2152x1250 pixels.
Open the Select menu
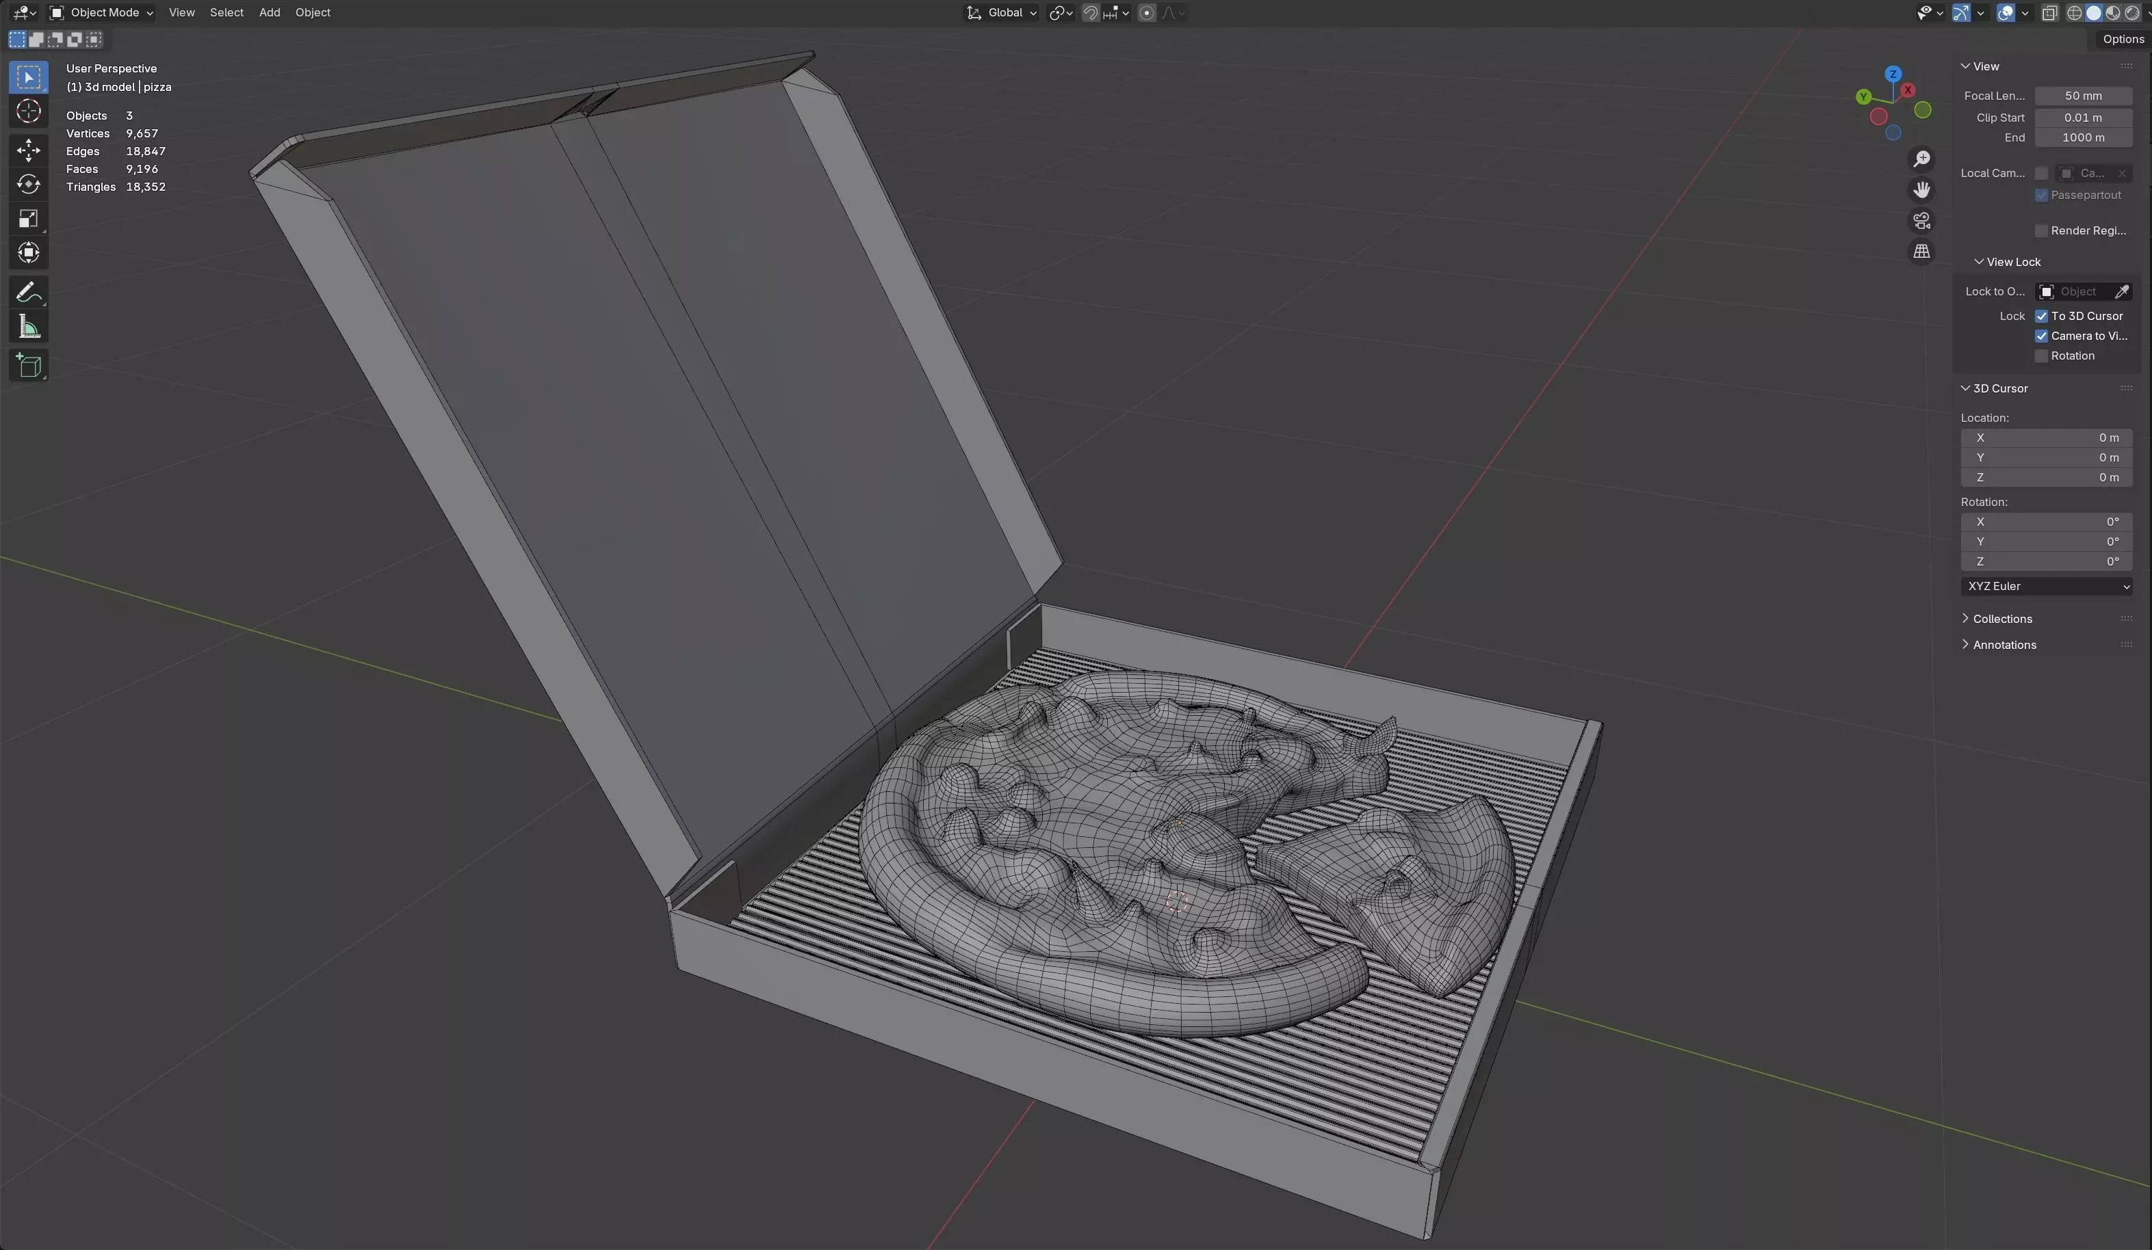(x=226, y=13)
